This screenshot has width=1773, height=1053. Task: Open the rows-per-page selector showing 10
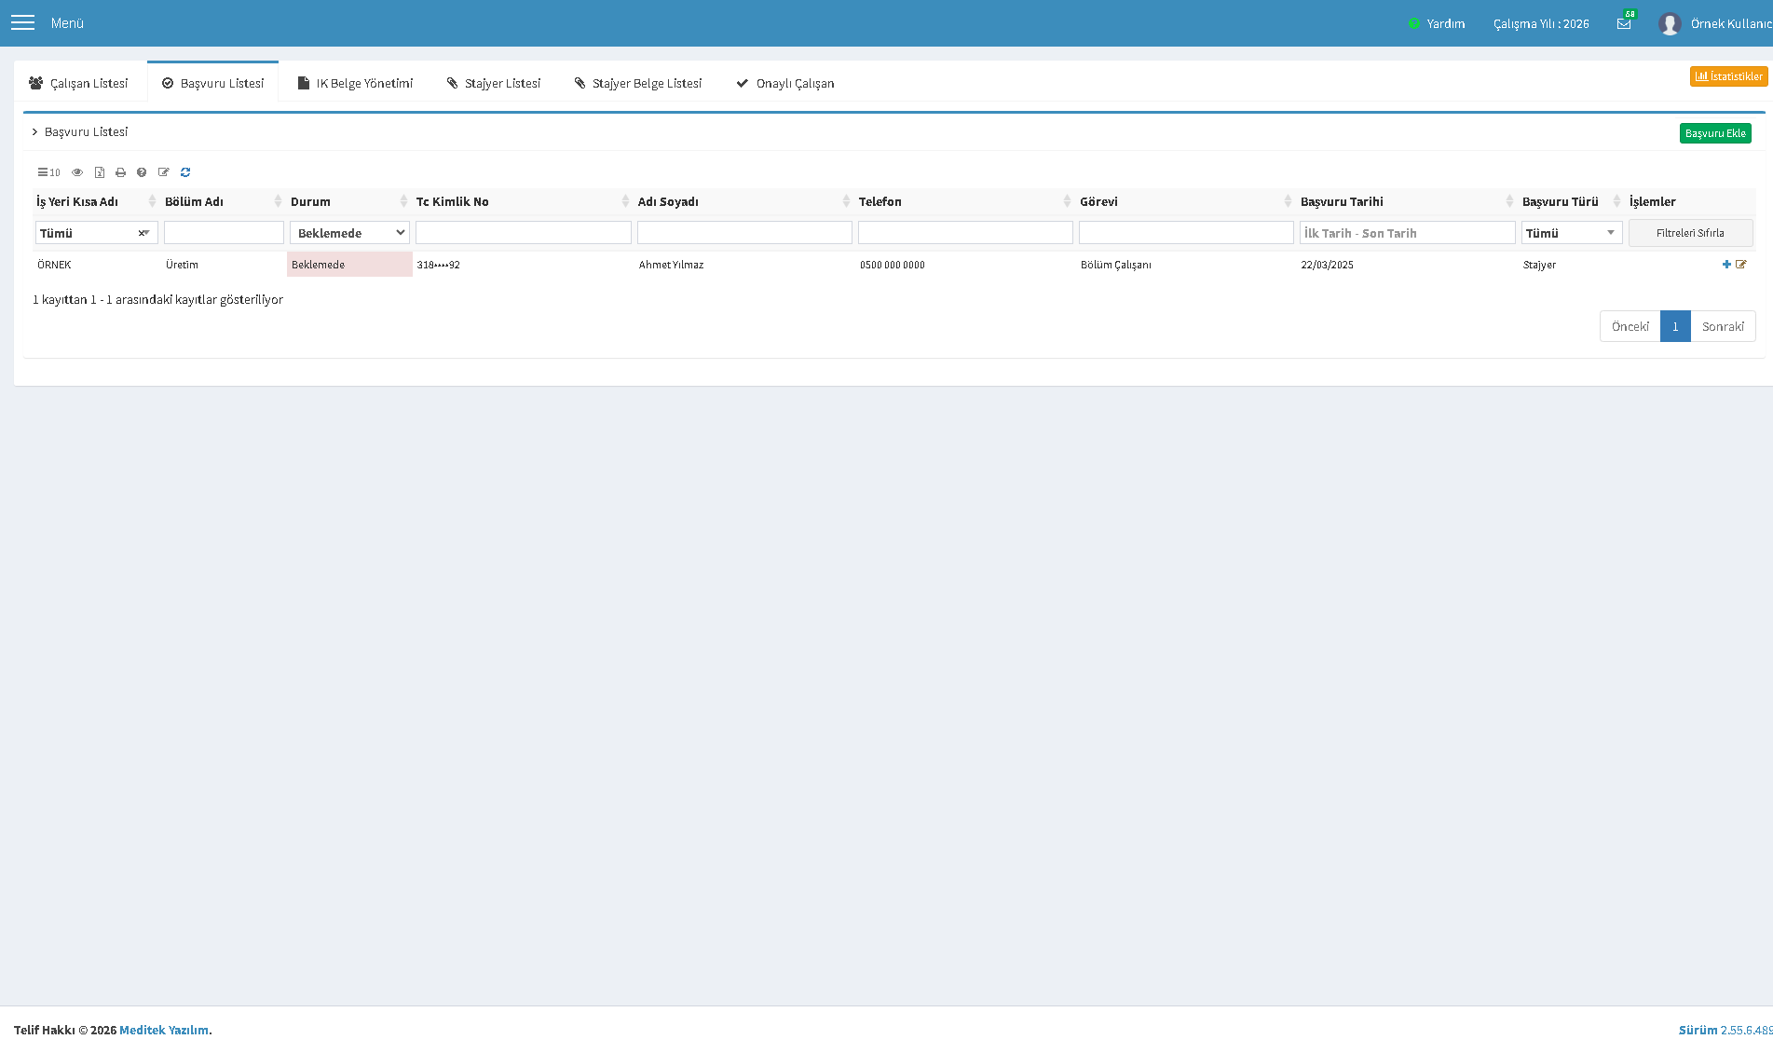click(x=48, y=172)
